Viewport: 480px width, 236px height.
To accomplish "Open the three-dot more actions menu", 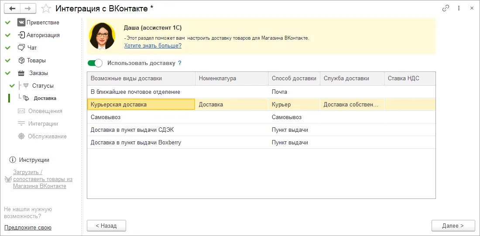I will 459,8.
